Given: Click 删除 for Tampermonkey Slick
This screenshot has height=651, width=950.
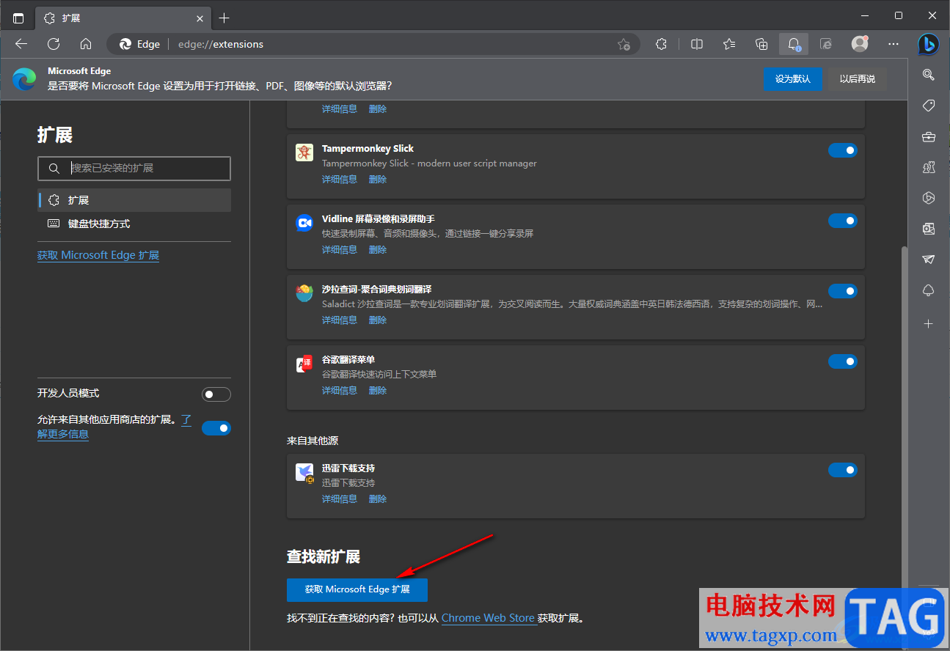Looking at the screenshot, I should point(378,179).
